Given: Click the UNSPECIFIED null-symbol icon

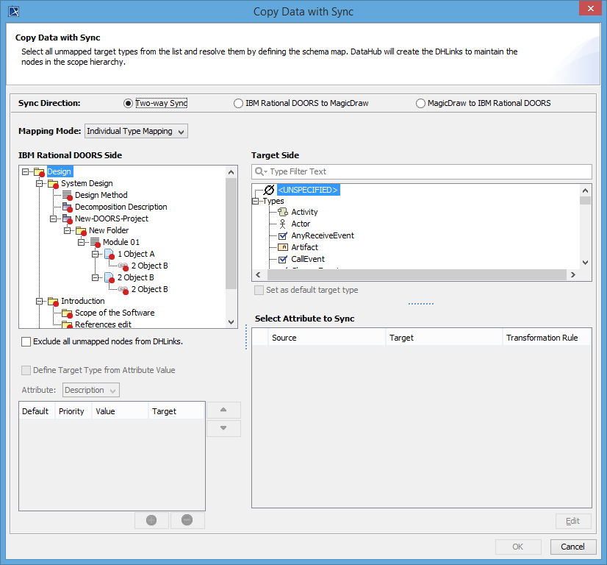Looking at the screenshot, I should [x=269, y=190].
